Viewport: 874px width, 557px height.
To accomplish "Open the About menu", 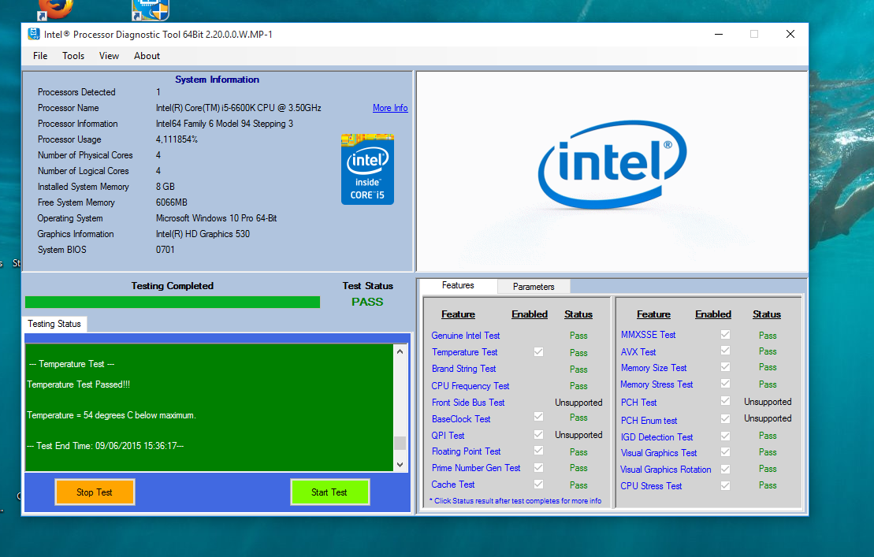I will pos(147,56).
